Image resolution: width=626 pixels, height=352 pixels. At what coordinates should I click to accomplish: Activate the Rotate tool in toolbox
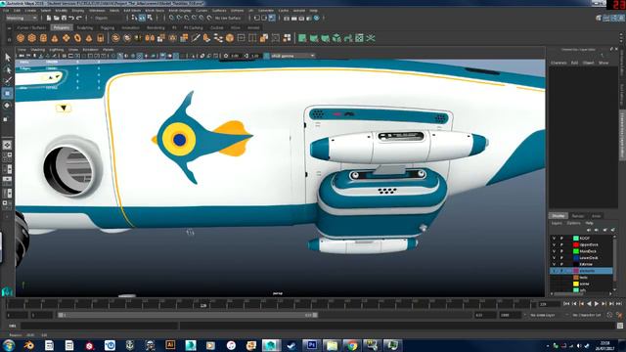7,106
